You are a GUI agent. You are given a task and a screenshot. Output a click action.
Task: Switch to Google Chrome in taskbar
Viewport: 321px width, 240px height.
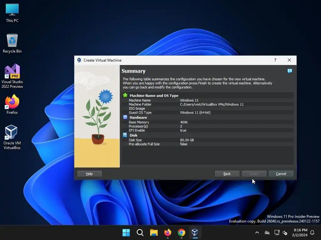(182, 232)
